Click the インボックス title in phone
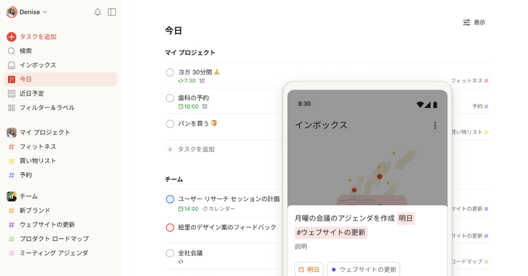Image resolution: width=528 pixels, height=276 pixels. [x=321, y=125]
